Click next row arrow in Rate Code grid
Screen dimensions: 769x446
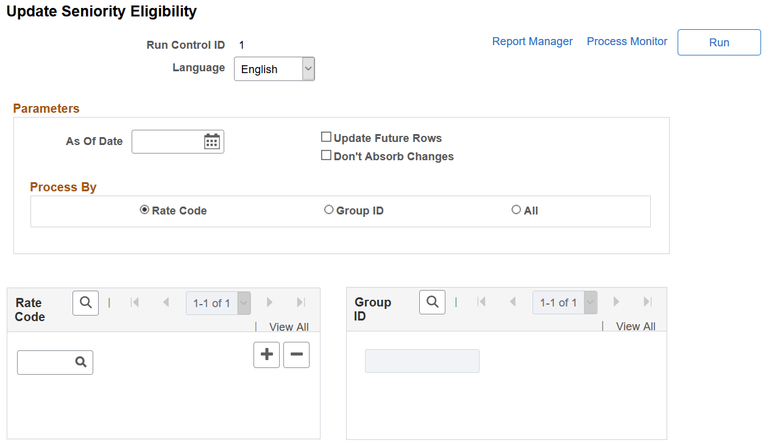(269, 302)
